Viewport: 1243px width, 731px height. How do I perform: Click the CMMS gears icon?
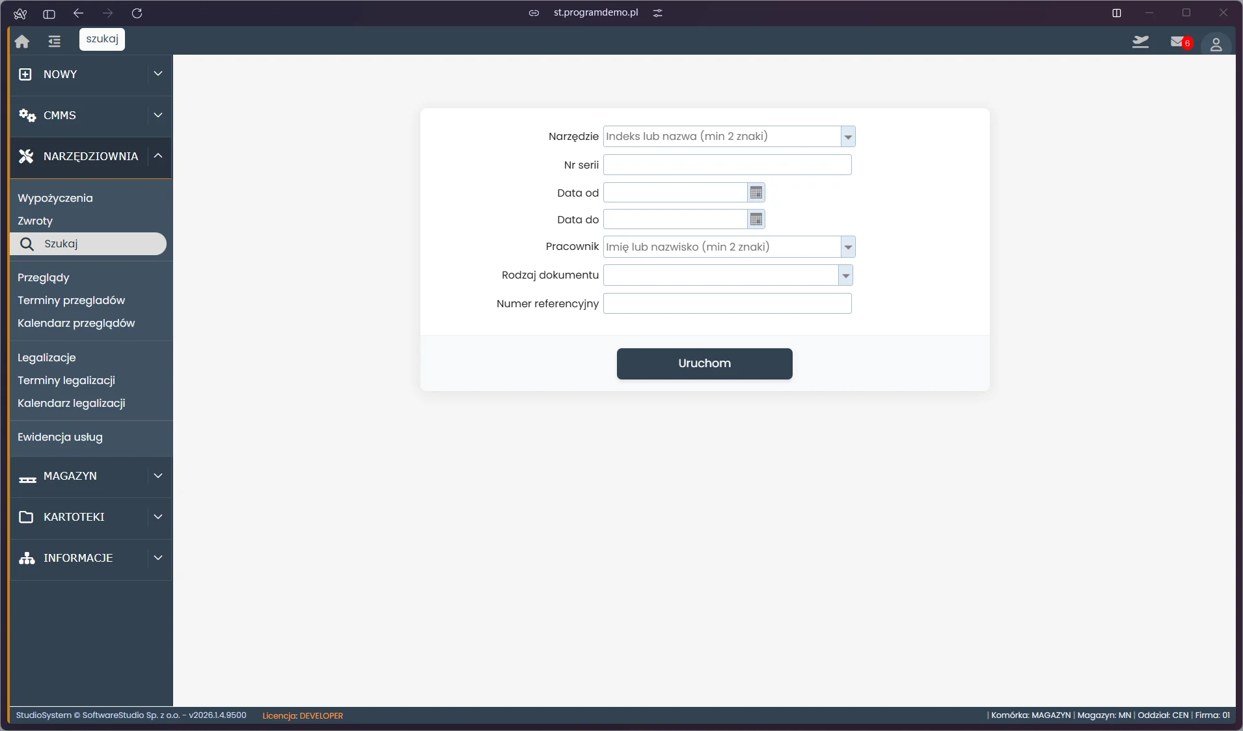click(x=27, y=115)
